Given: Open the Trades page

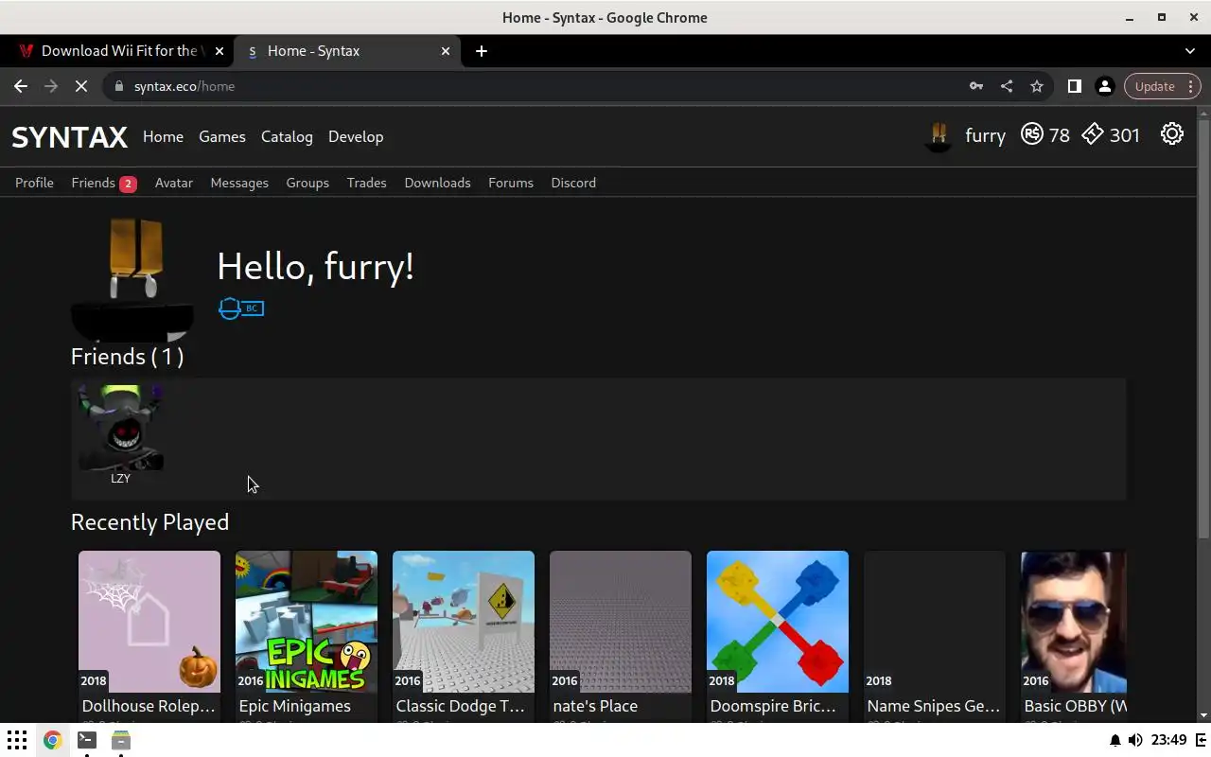Looking at the screenshot, I should tap(366, 183).
